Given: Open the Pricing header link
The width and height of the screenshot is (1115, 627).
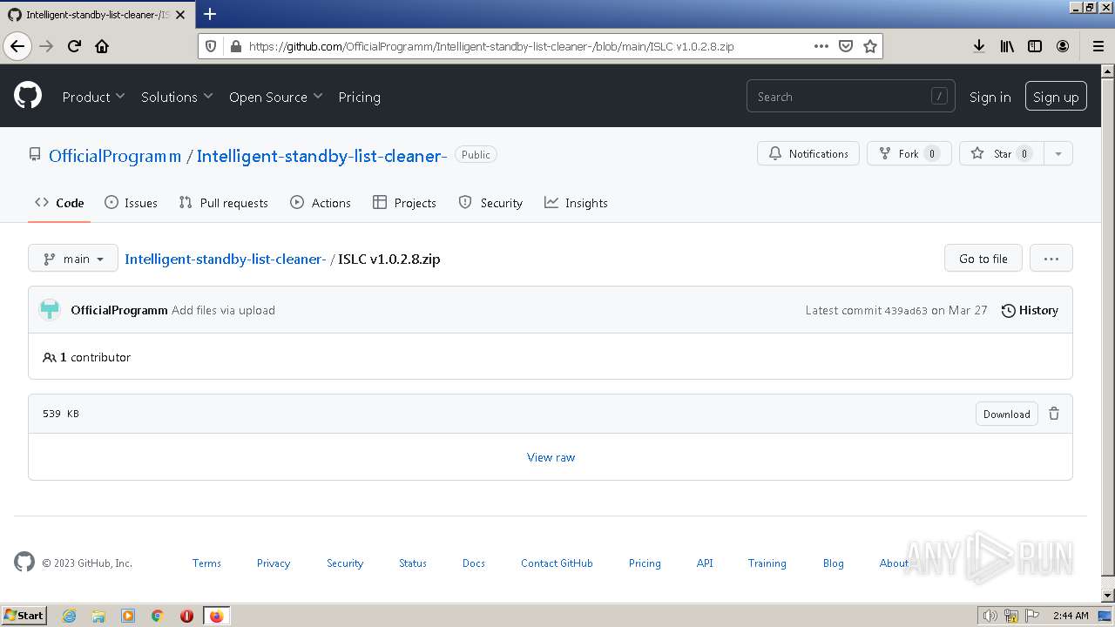Looking at the screenshot, I should (x=359, y=97).
